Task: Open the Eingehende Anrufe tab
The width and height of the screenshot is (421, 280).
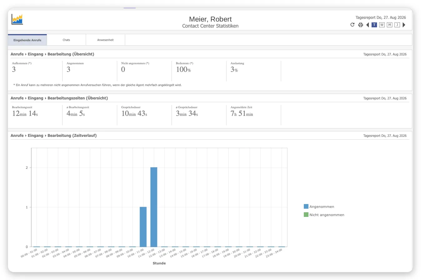Action: (x=27, y=40)
